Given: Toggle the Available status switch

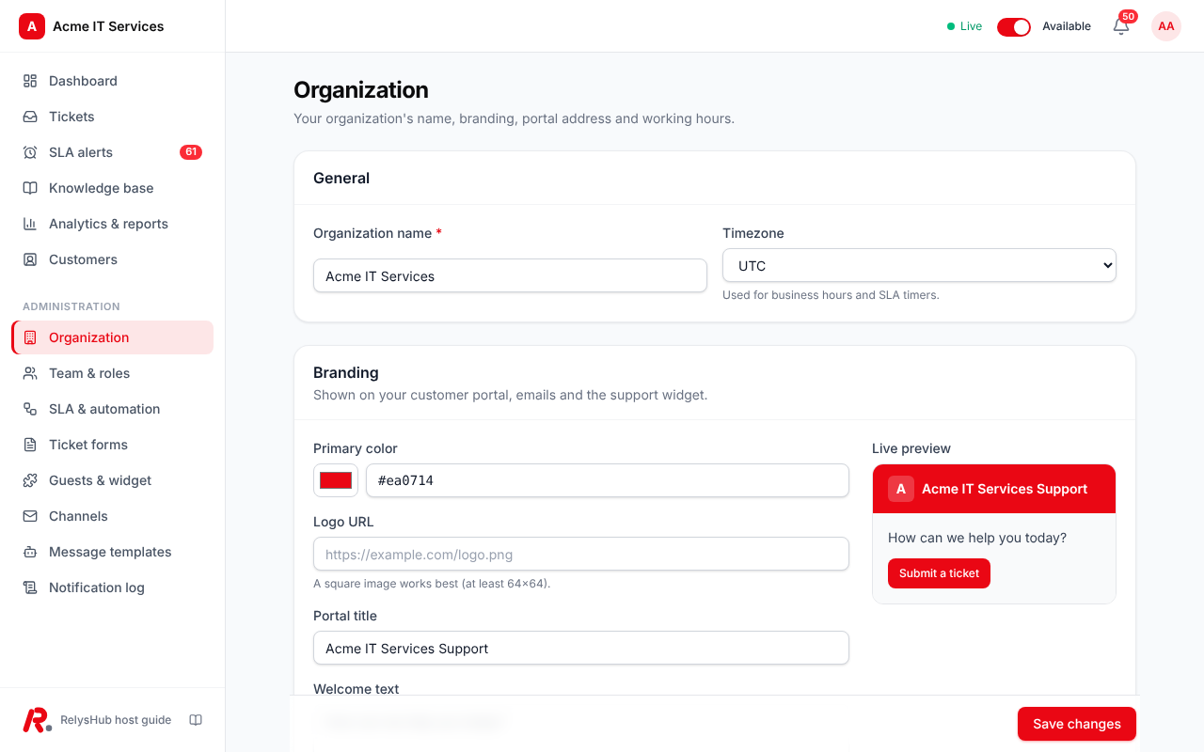Looking at the screenshot, I should click(1014, 26).
